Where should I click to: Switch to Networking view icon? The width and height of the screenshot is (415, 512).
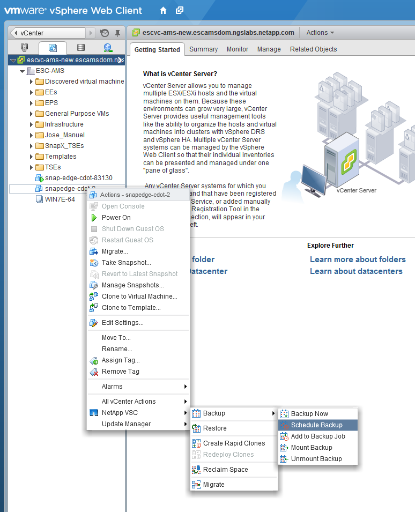(x=108, y=48)
